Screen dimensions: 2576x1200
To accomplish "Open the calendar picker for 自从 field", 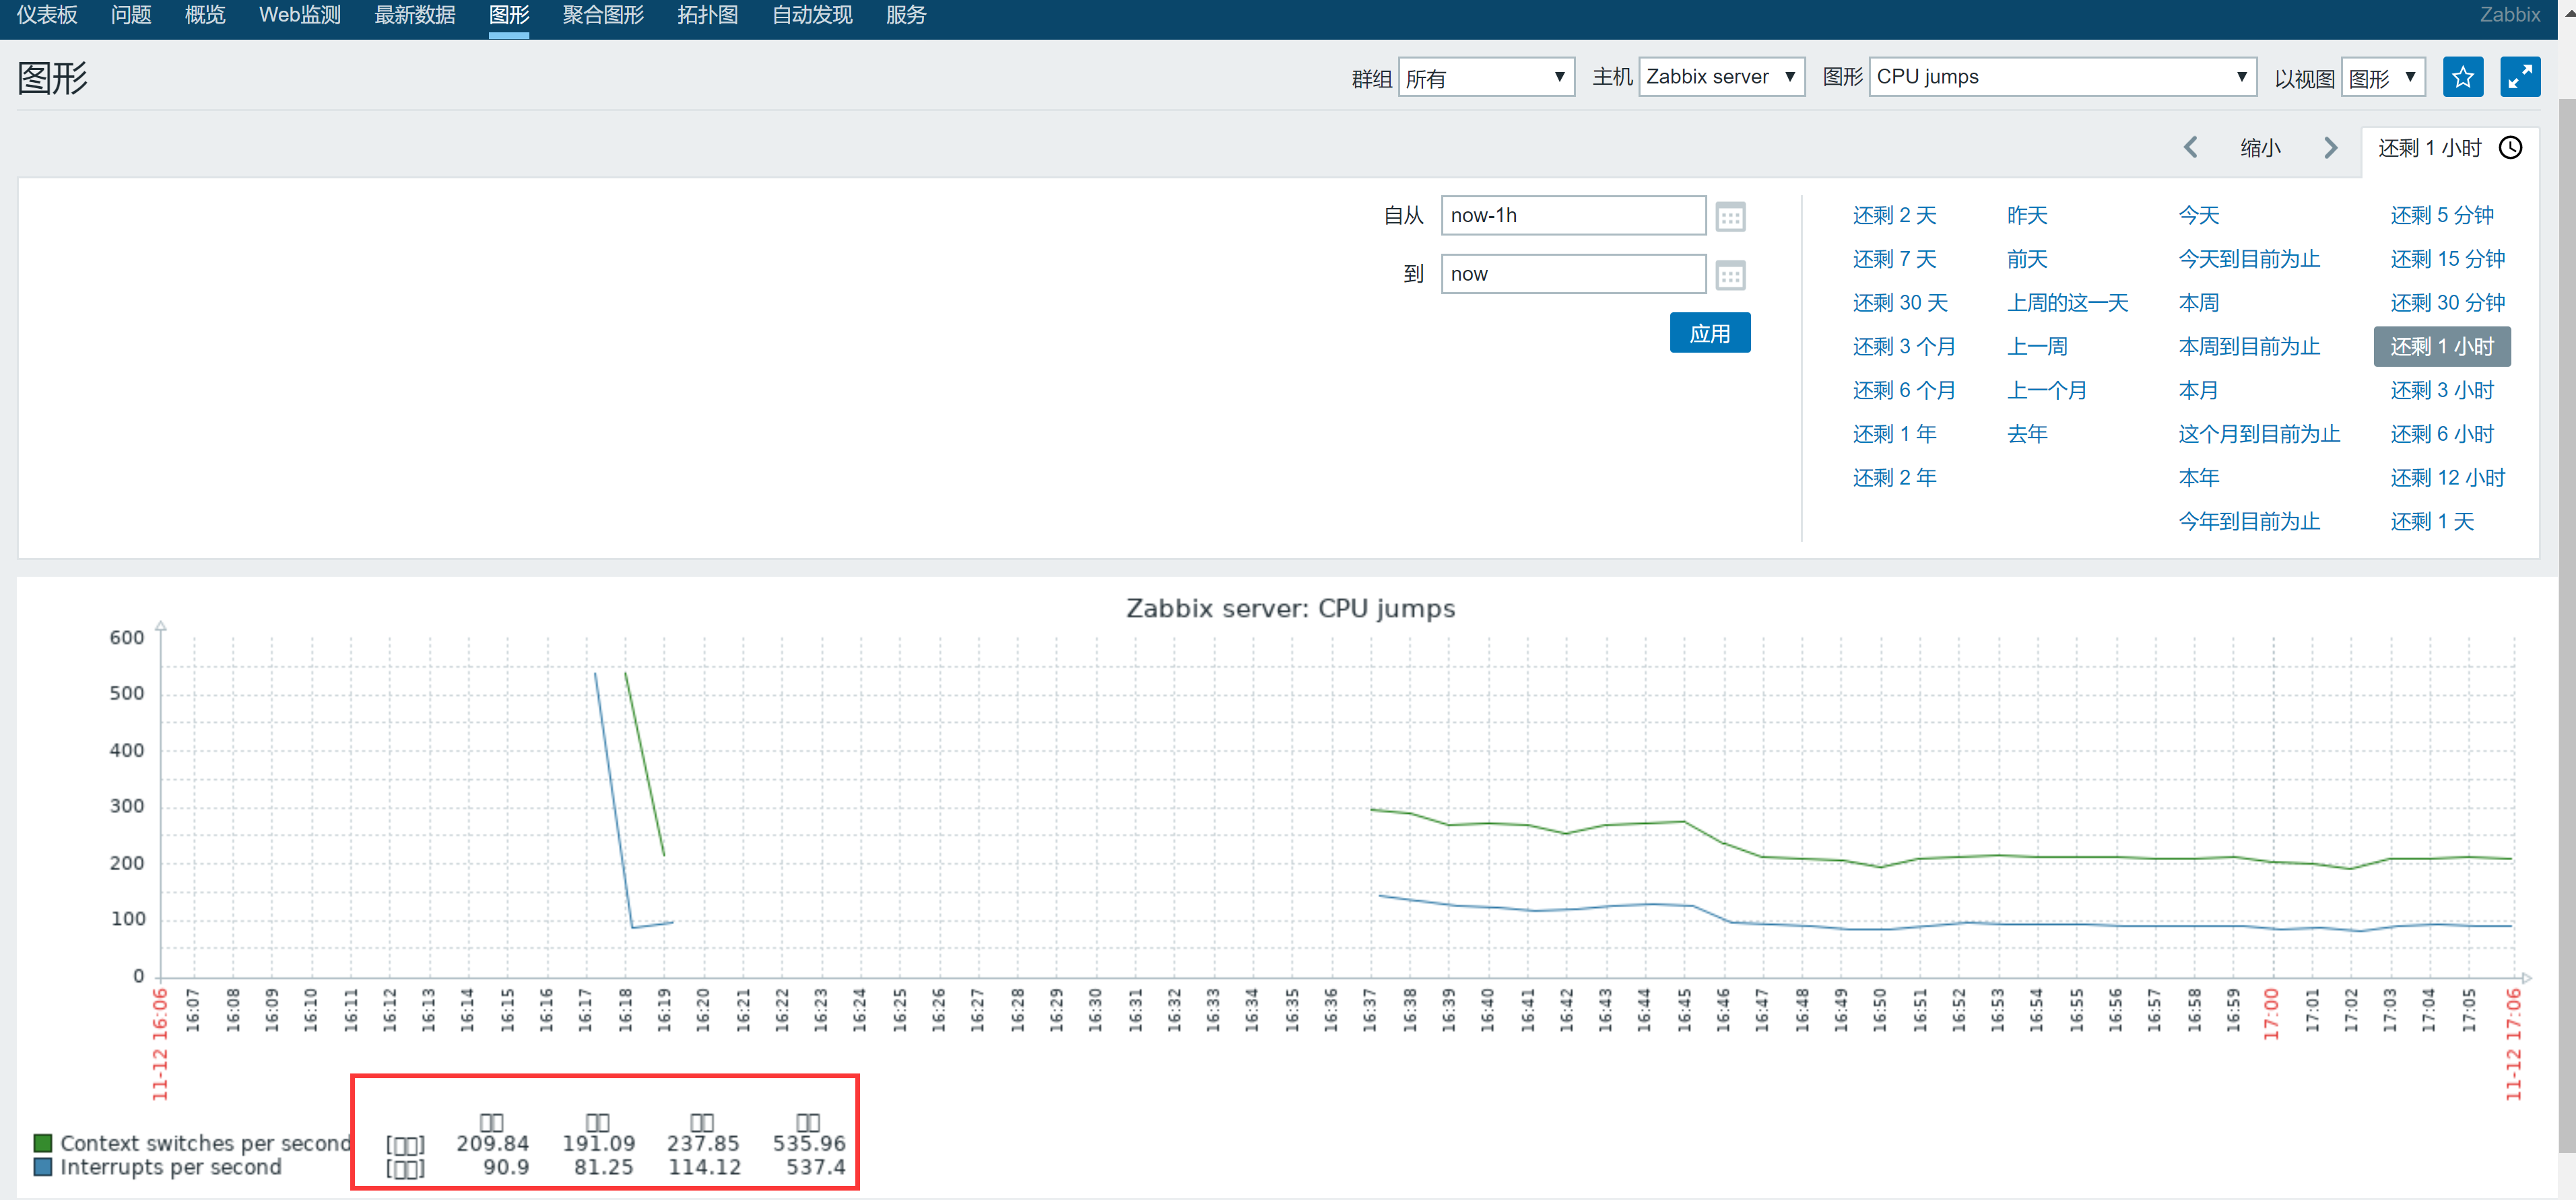I will click(x=1730, y=217).
